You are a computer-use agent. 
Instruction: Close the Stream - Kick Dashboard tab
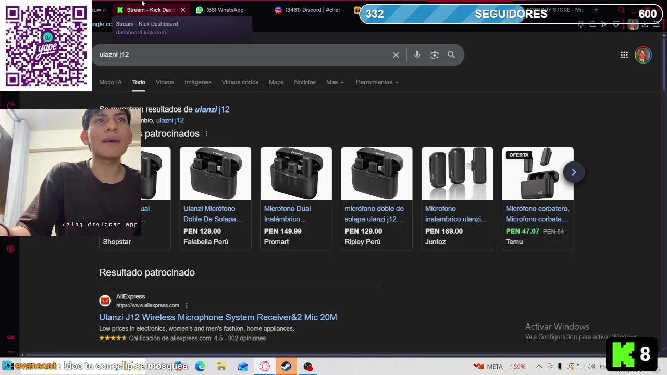(x=183, y=10)
